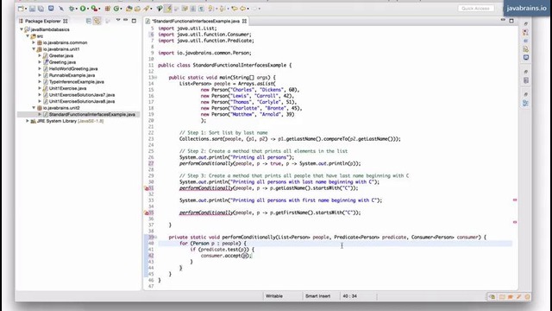Fold the main method at line 13
Viewport: 552px width, 311px height.
pyautogui.click(x=156, y=78)
